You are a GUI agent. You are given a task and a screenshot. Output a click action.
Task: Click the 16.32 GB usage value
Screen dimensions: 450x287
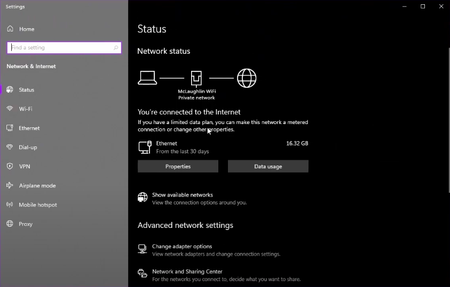(297, 143)
